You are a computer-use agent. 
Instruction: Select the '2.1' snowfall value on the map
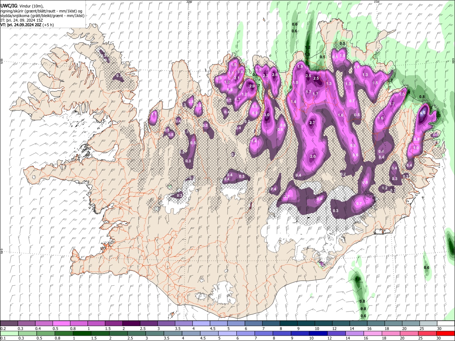click(236, 78)
